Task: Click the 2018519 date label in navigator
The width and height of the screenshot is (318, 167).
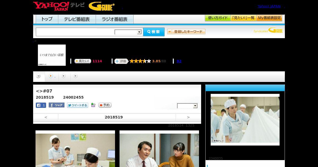Action: tap(114, 117)
